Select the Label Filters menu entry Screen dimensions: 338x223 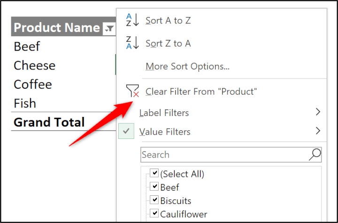[164, 113]
